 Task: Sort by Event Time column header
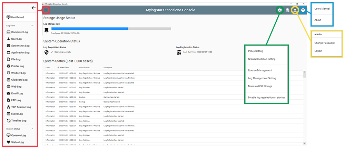coord(64,68)
